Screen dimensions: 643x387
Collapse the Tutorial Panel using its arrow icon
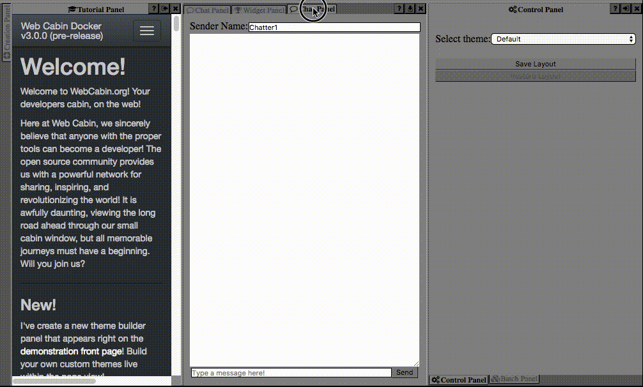click(165, 8)
